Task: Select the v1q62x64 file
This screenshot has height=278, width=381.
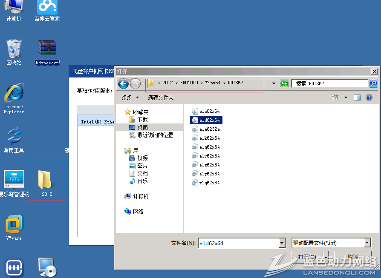Action: pyautogui.click(x=209, y=183)
